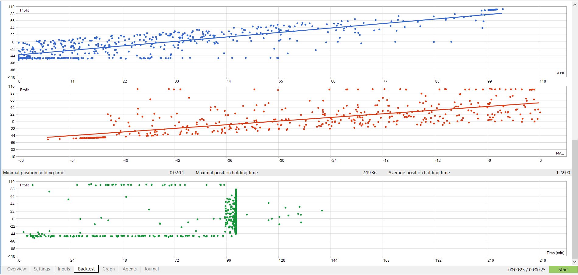Go to the Inputs tab

(x=64, y=269)
